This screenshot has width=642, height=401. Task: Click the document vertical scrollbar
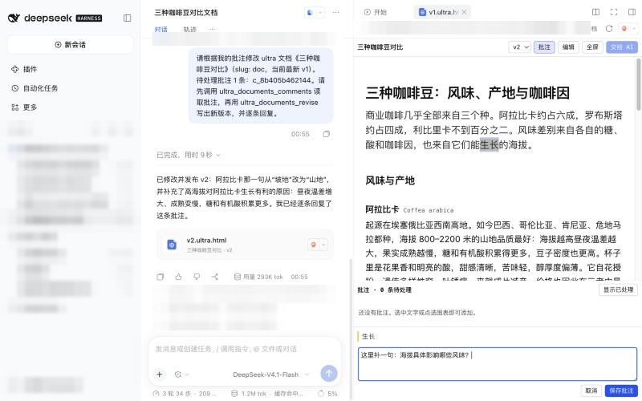(x=639, y=84)
